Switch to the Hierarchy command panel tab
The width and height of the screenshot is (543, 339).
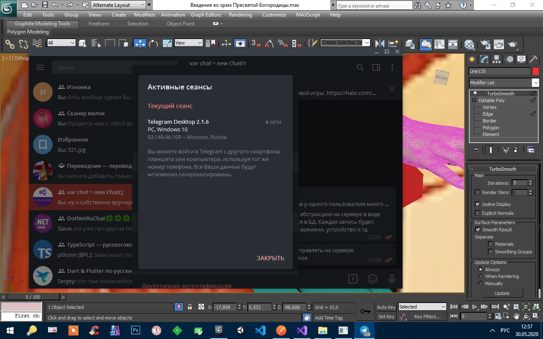pyautogui.click(x=496, y=59)
